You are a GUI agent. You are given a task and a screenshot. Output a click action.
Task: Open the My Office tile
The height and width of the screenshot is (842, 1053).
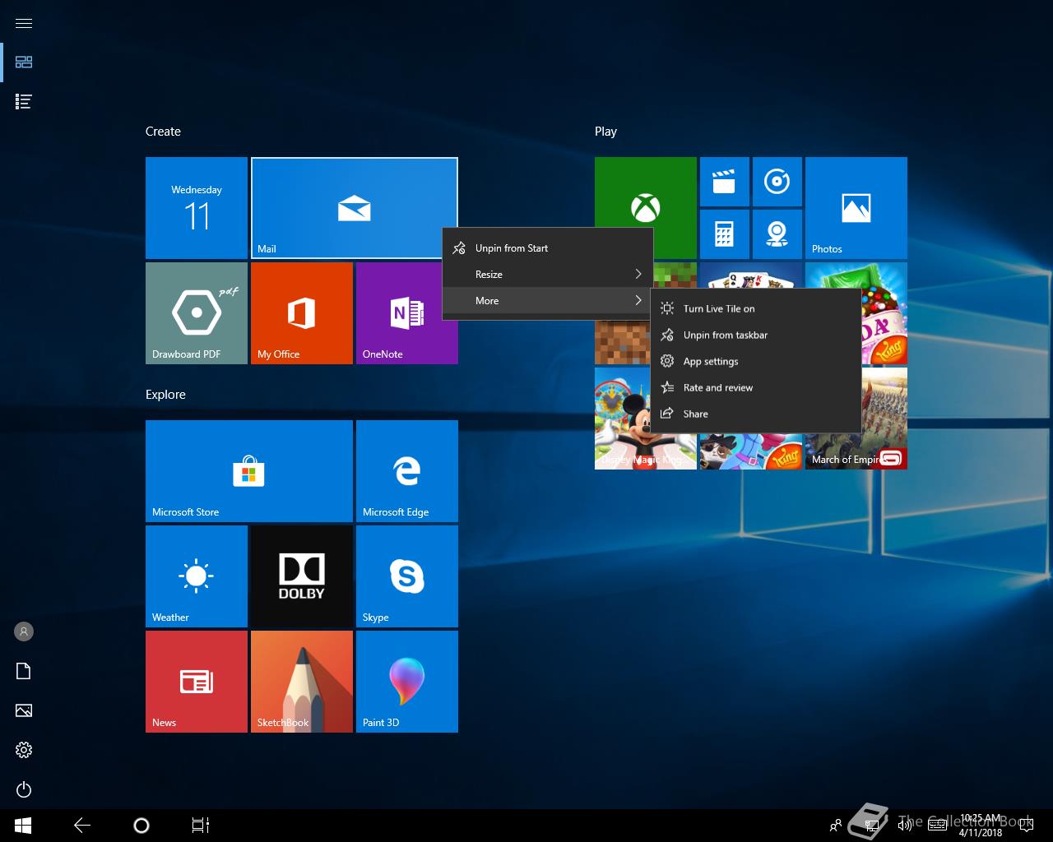click(302, 313)
